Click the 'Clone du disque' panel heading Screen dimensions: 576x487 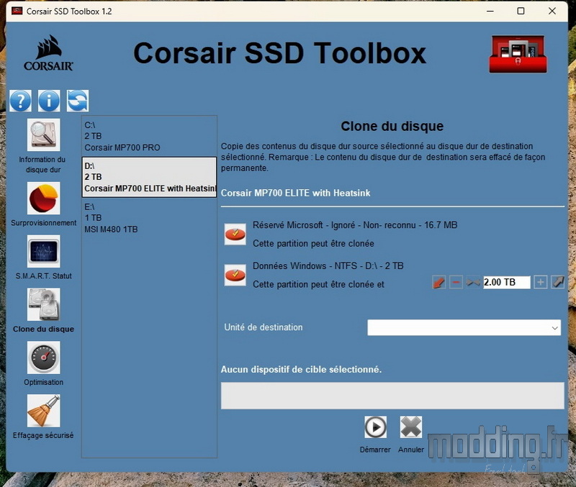tap(392, 126)
